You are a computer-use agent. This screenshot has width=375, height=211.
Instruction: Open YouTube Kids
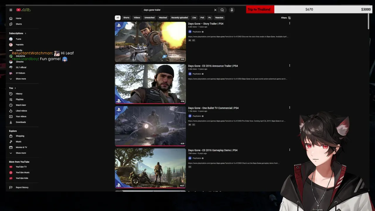point(22,178)
